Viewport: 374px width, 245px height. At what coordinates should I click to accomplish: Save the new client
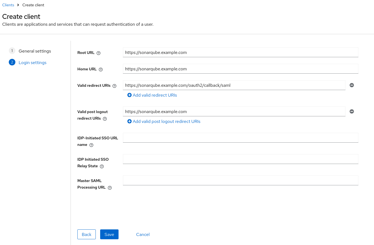point(109,234)
